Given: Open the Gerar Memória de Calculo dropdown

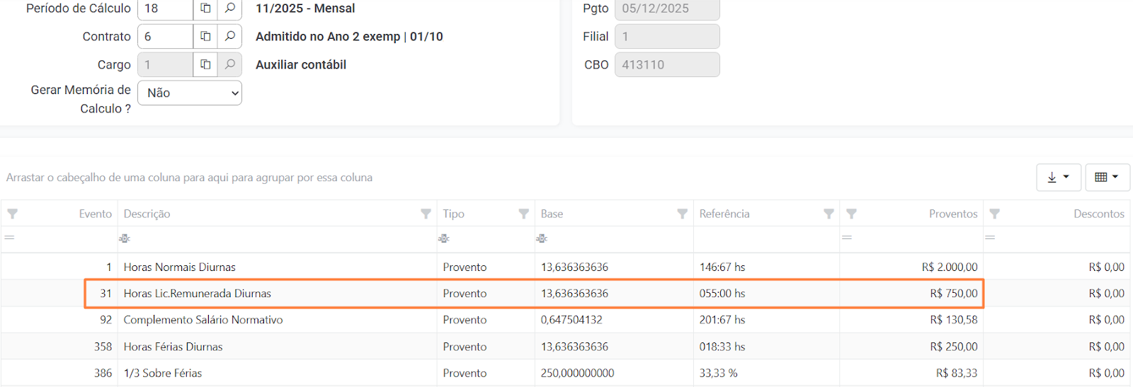Looking at the screenshot, I should point(190,93).
